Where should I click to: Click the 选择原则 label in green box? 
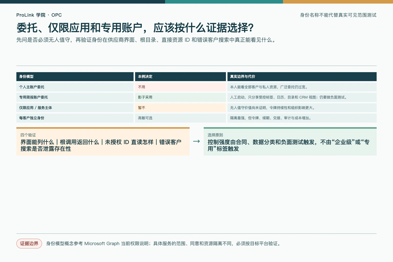click(x=215, y=135)
